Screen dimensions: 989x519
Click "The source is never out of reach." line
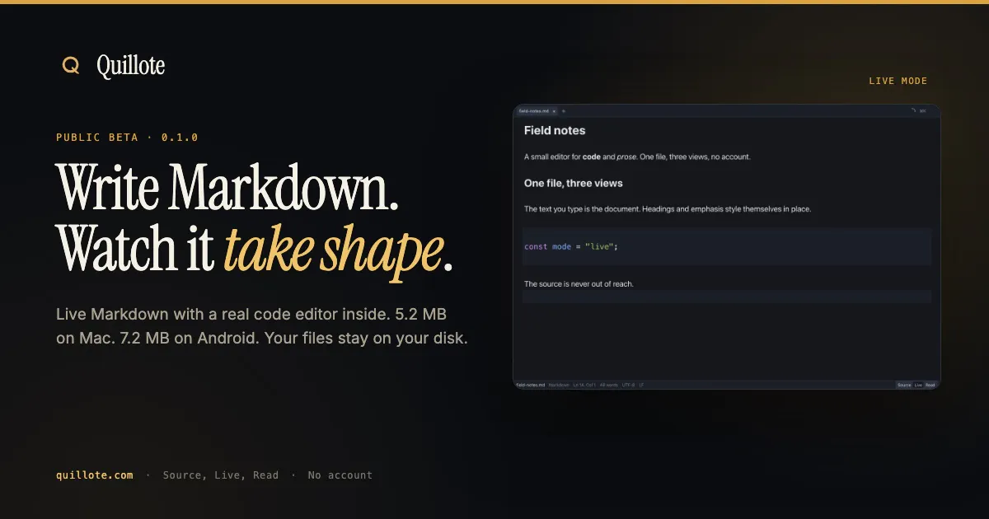[x=579, y=284]
